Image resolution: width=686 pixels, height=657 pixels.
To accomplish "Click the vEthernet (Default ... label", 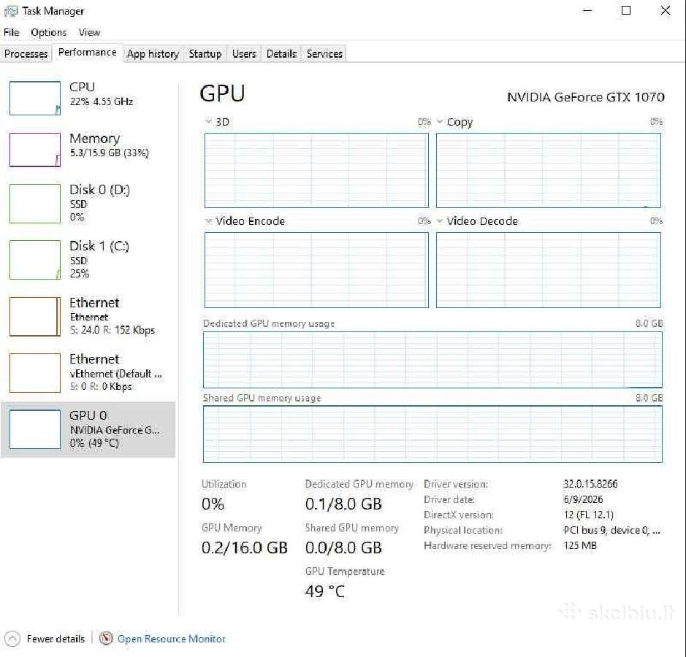I will [x=116, y=374].
